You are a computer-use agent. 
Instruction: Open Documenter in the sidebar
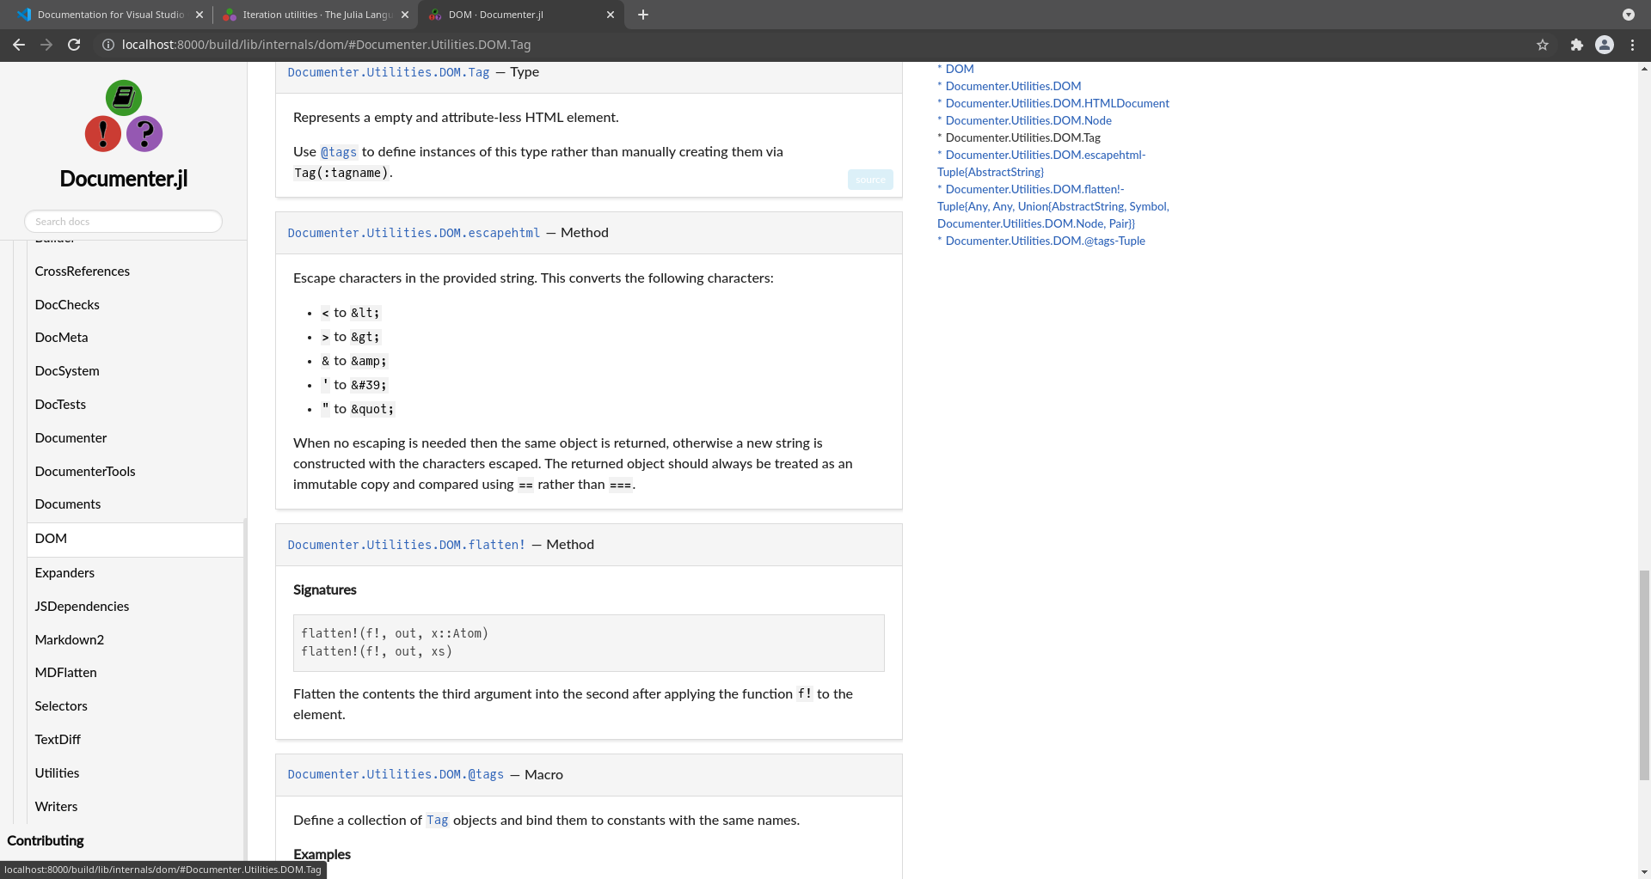(x=71, y=438)
